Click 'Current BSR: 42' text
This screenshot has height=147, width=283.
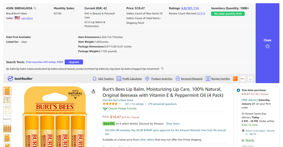pyautogui.click(x=96, y=8)
